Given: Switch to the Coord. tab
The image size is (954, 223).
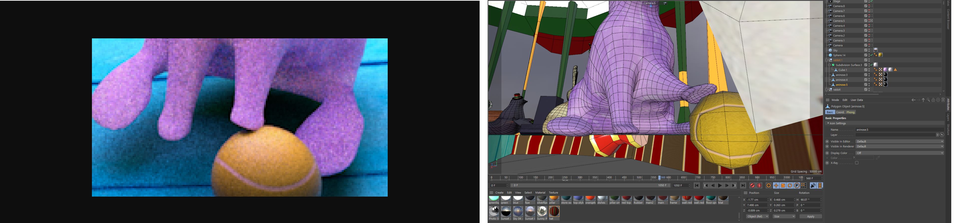Looking at the screenshot, I should pyautogui.click(x=840, y=112).
